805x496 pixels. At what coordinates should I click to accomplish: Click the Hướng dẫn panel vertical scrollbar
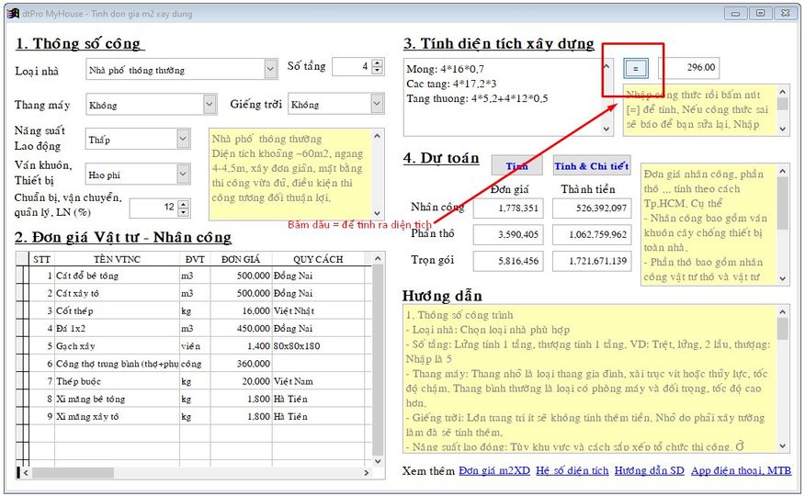pos(782,386)
